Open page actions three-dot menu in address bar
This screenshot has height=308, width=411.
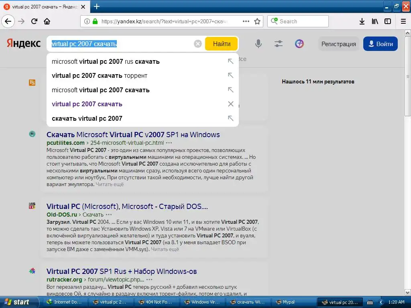[x=246, y=21]
